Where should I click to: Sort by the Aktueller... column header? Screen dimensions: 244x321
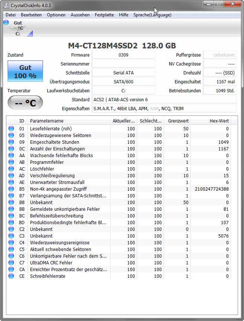pyautogui.click(x=124, y=121)
